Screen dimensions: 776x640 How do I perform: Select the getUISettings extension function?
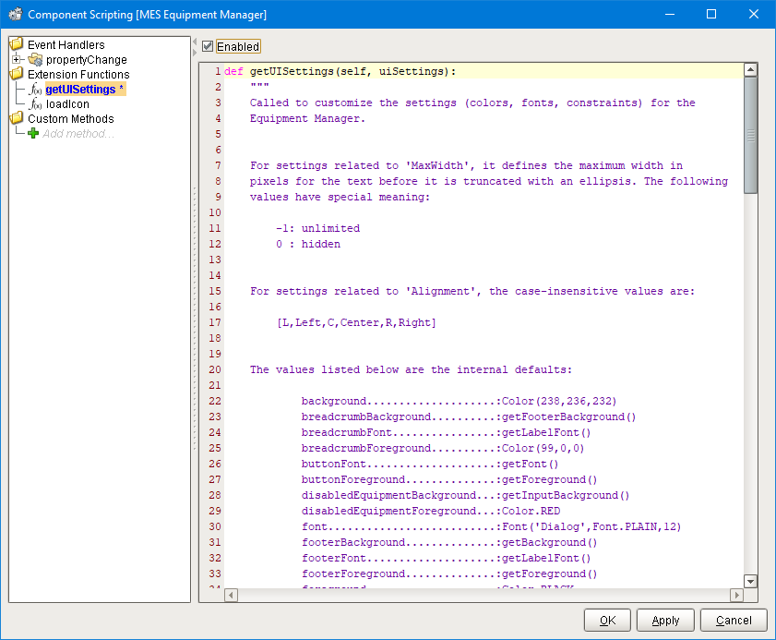(80, 90)
